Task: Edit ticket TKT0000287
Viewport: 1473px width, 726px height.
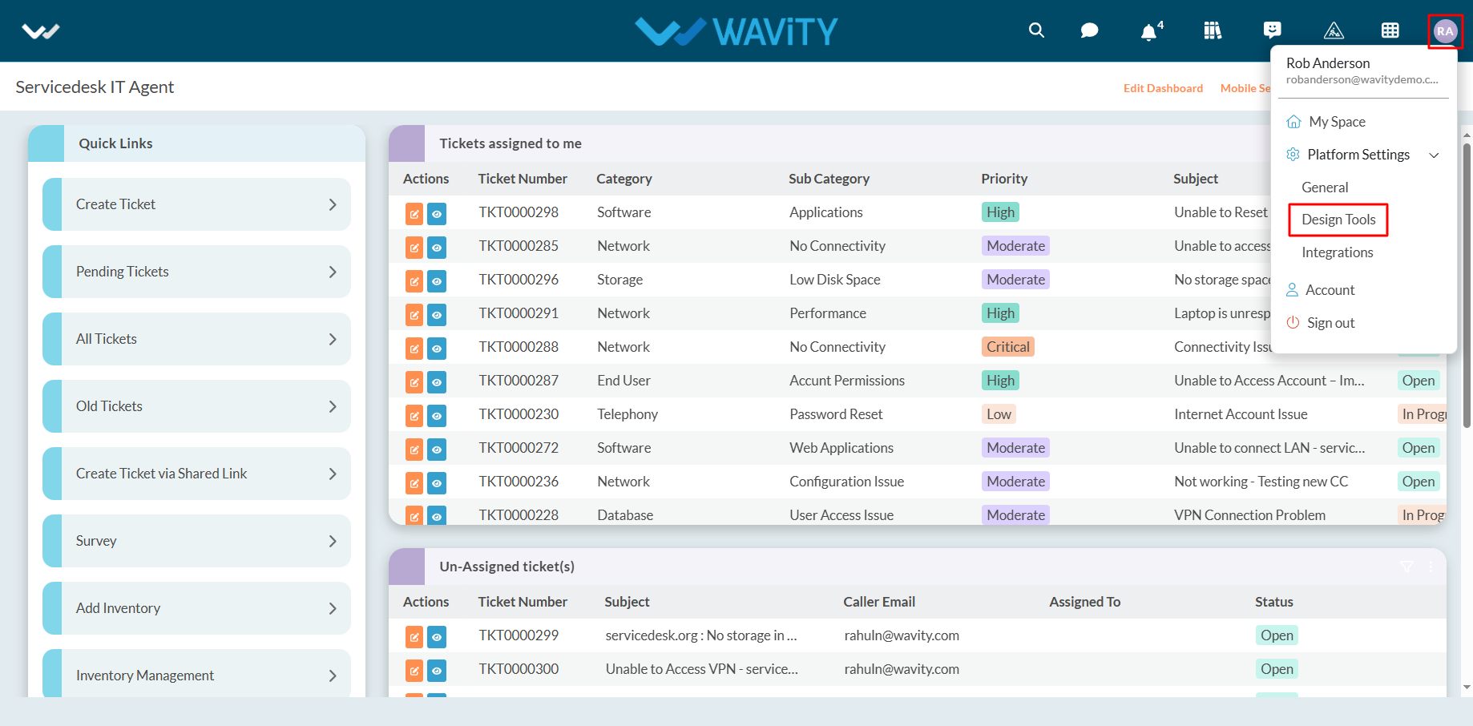Action: tap(414, 382)
